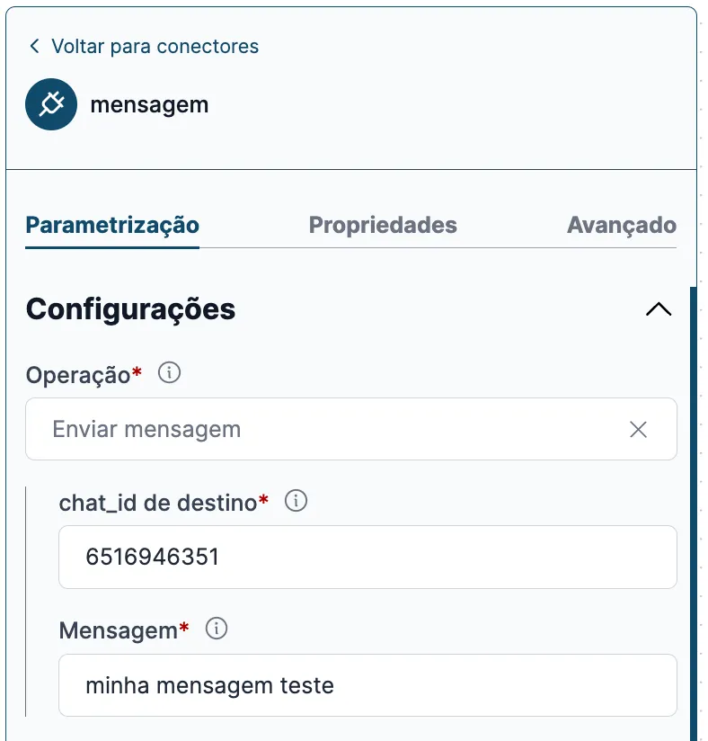
Task: Switch to the Parametrização tab
Action: 112,226
